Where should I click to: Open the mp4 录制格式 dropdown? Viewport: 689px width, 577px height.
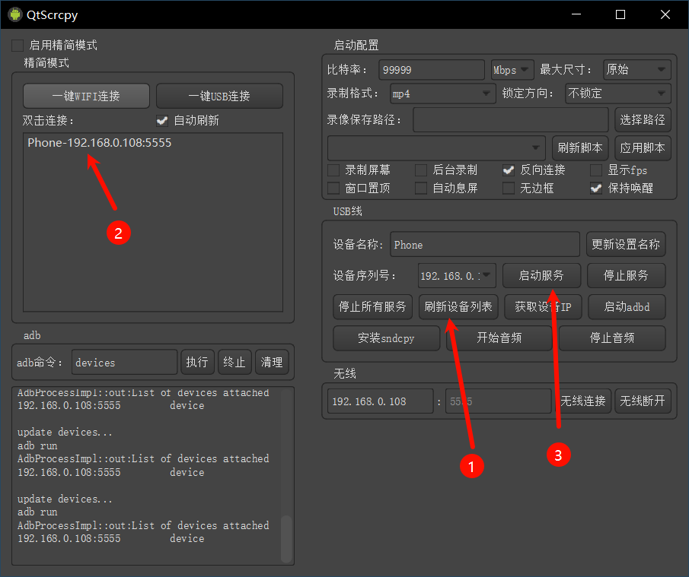tap(442, 94)
